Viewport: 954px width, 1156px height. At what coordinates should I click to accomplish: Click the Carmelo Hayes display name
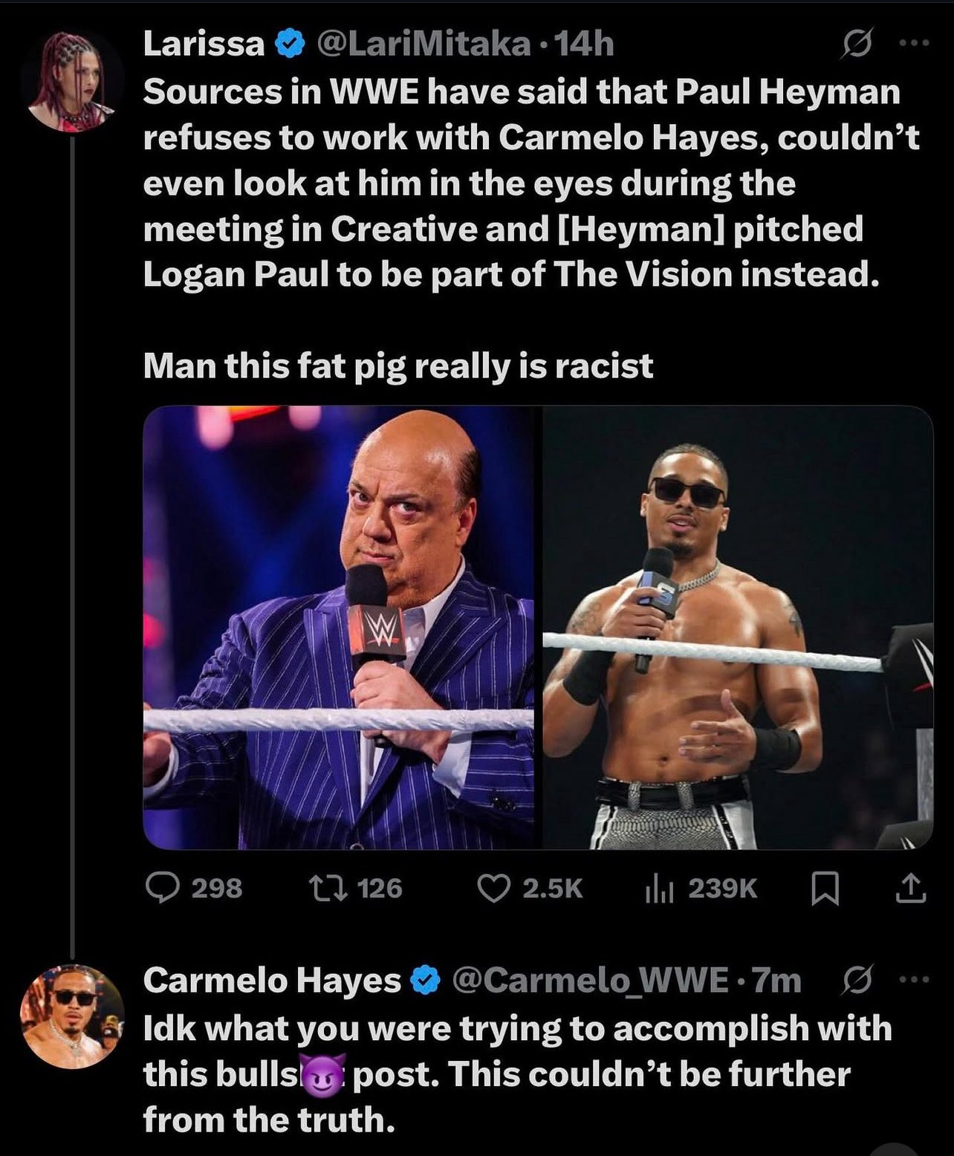272,981
